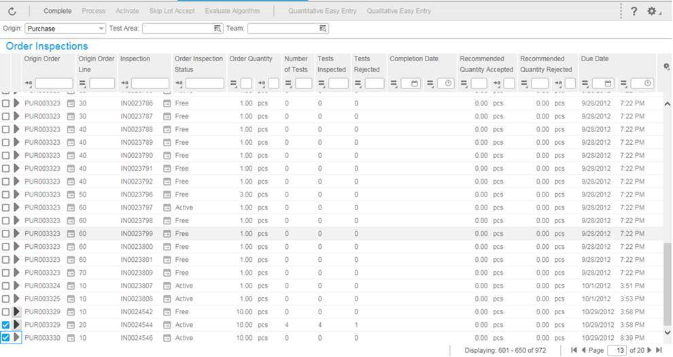Sort by the Due Date column header
This screenshot has width=673, height=357.
pyautogui.click(x=595, y=59)
